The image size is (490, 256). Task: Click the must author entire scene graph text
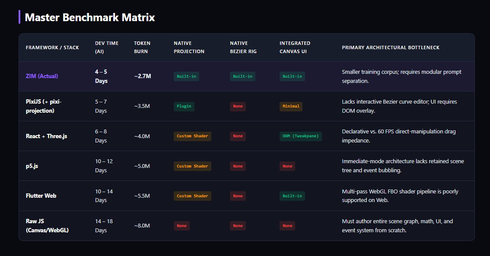click(397, 226)
